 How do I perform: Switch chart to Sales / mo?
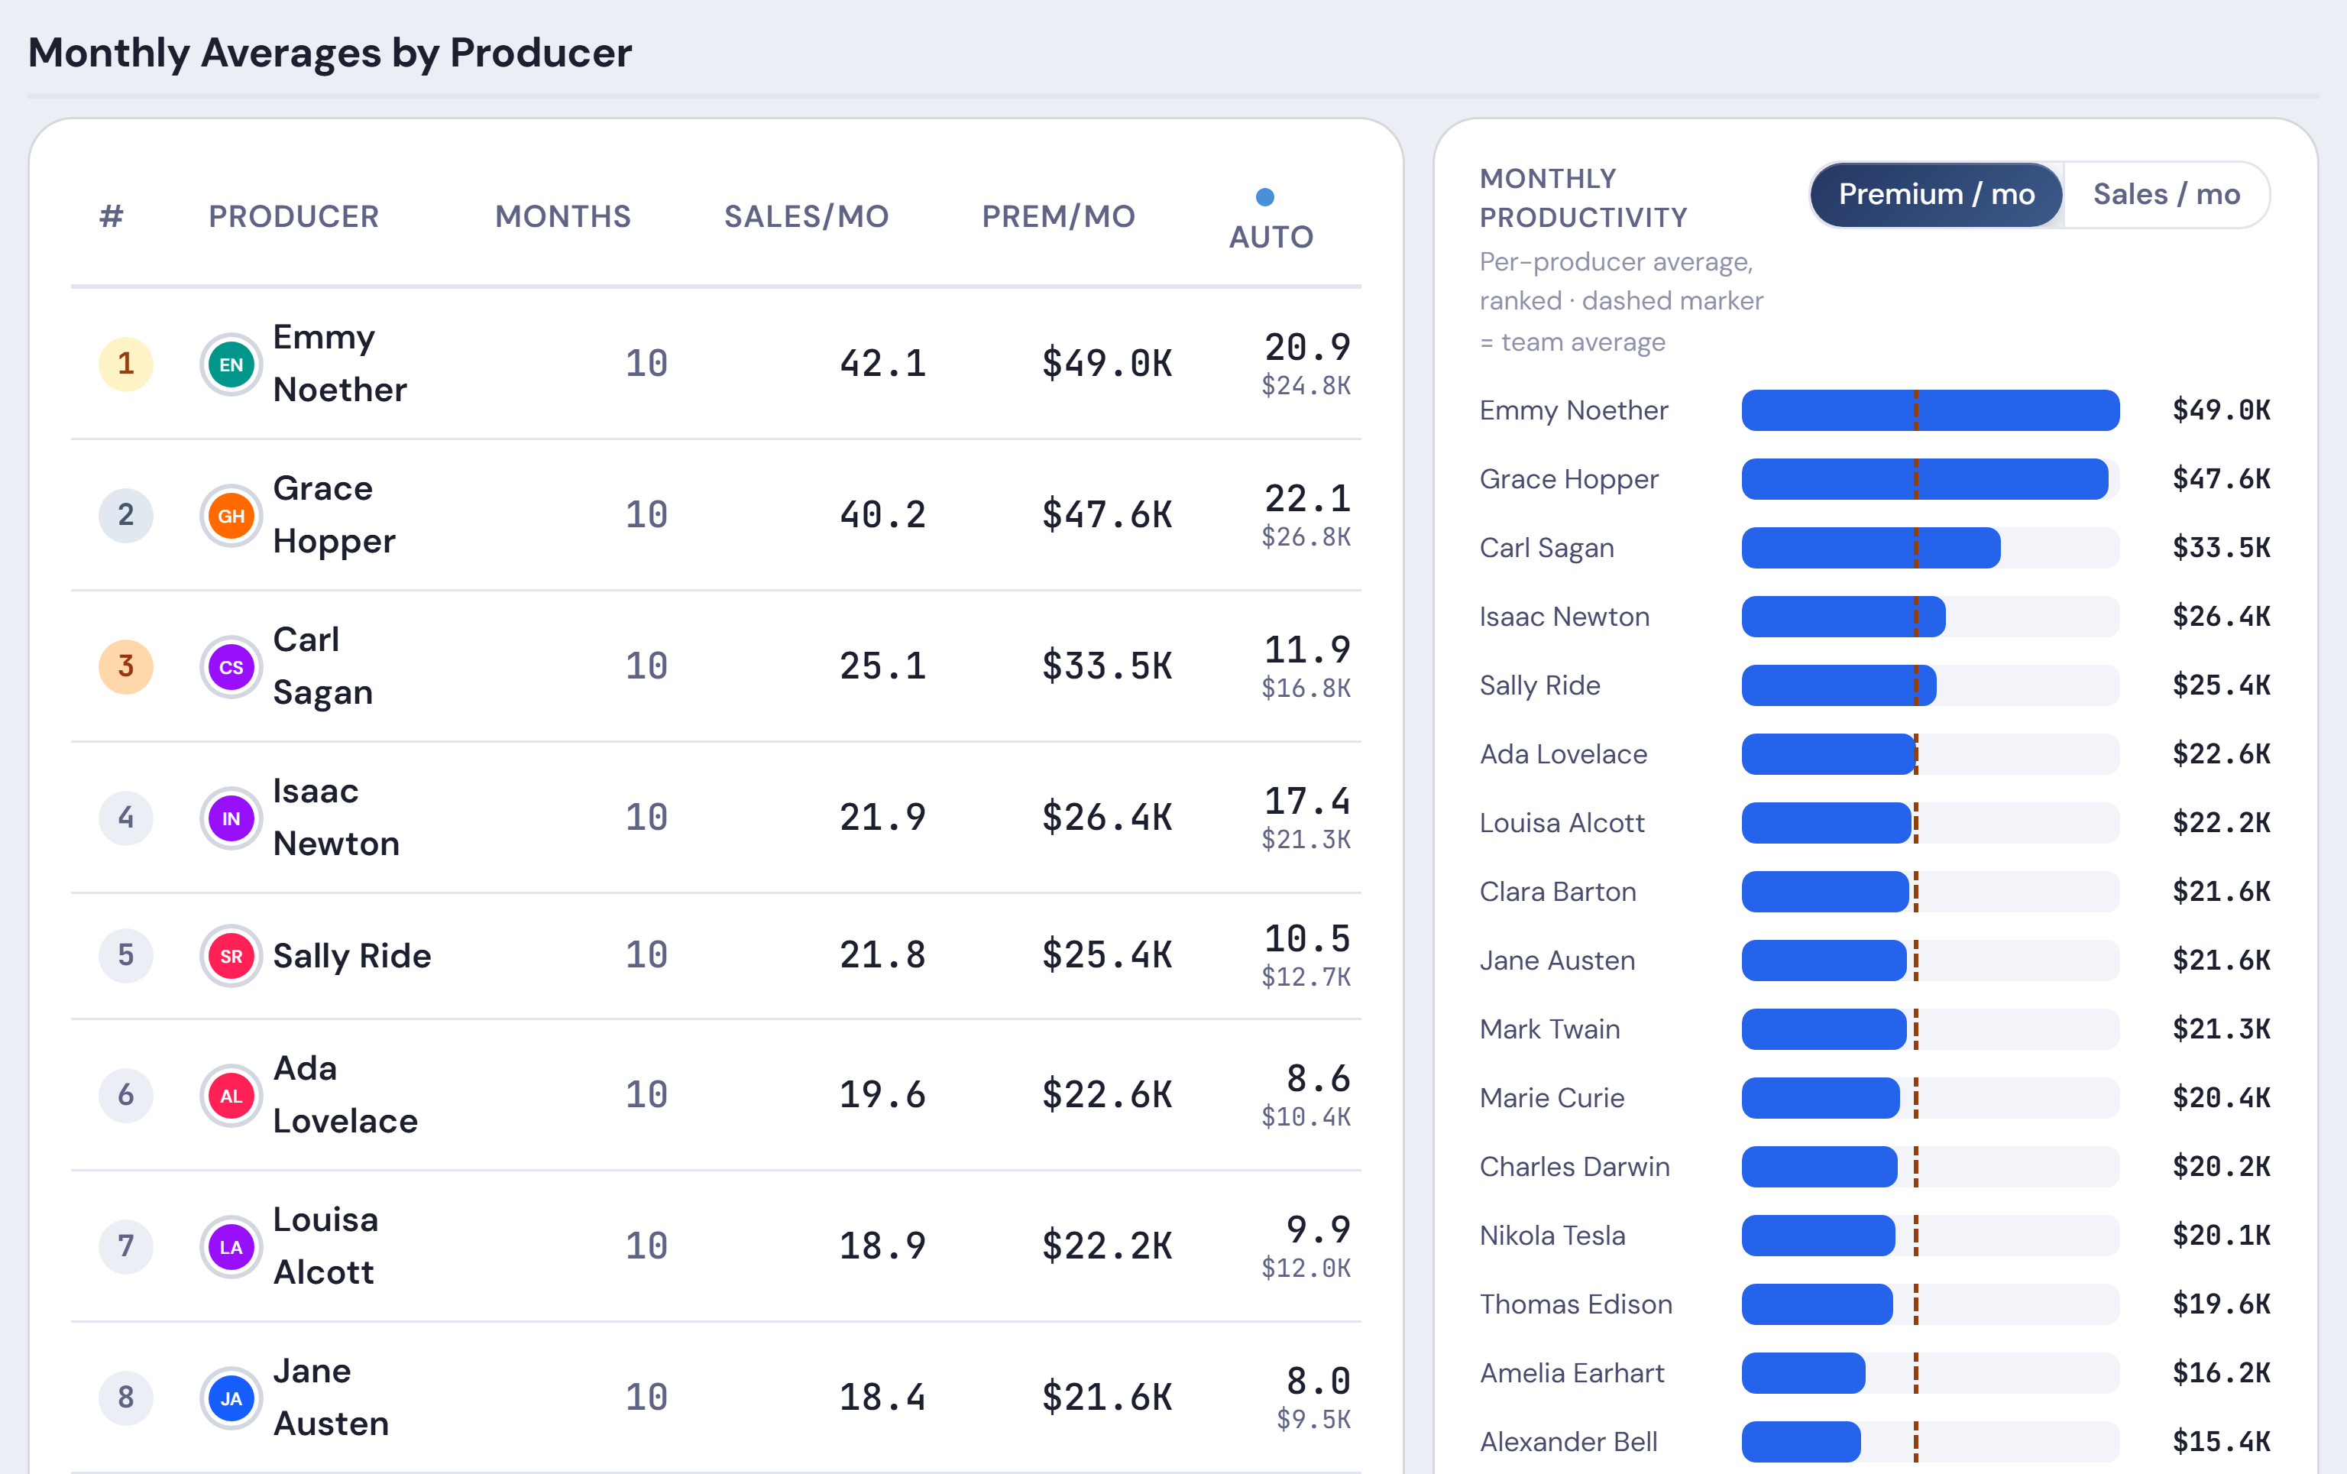(2166, 195)
